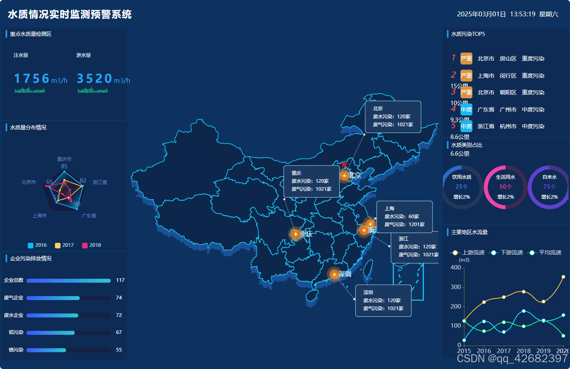Viewport: 570px width, 369px height.
Task: Click 广州市 in the TOP5 list
Action: click(x=508, y=109)
